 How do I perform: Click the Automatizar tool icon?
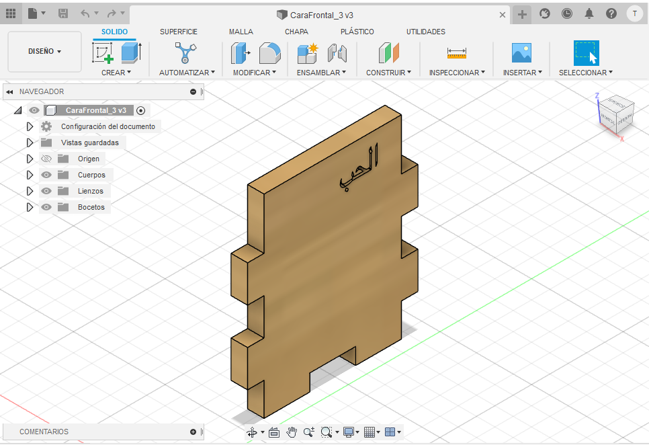pyautogui.click(x=185, y=53)
